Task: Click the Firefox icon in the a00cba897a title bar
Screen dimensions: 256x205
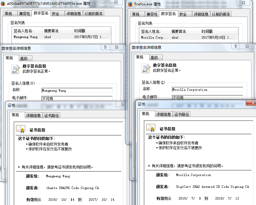Action: [3, 3]
